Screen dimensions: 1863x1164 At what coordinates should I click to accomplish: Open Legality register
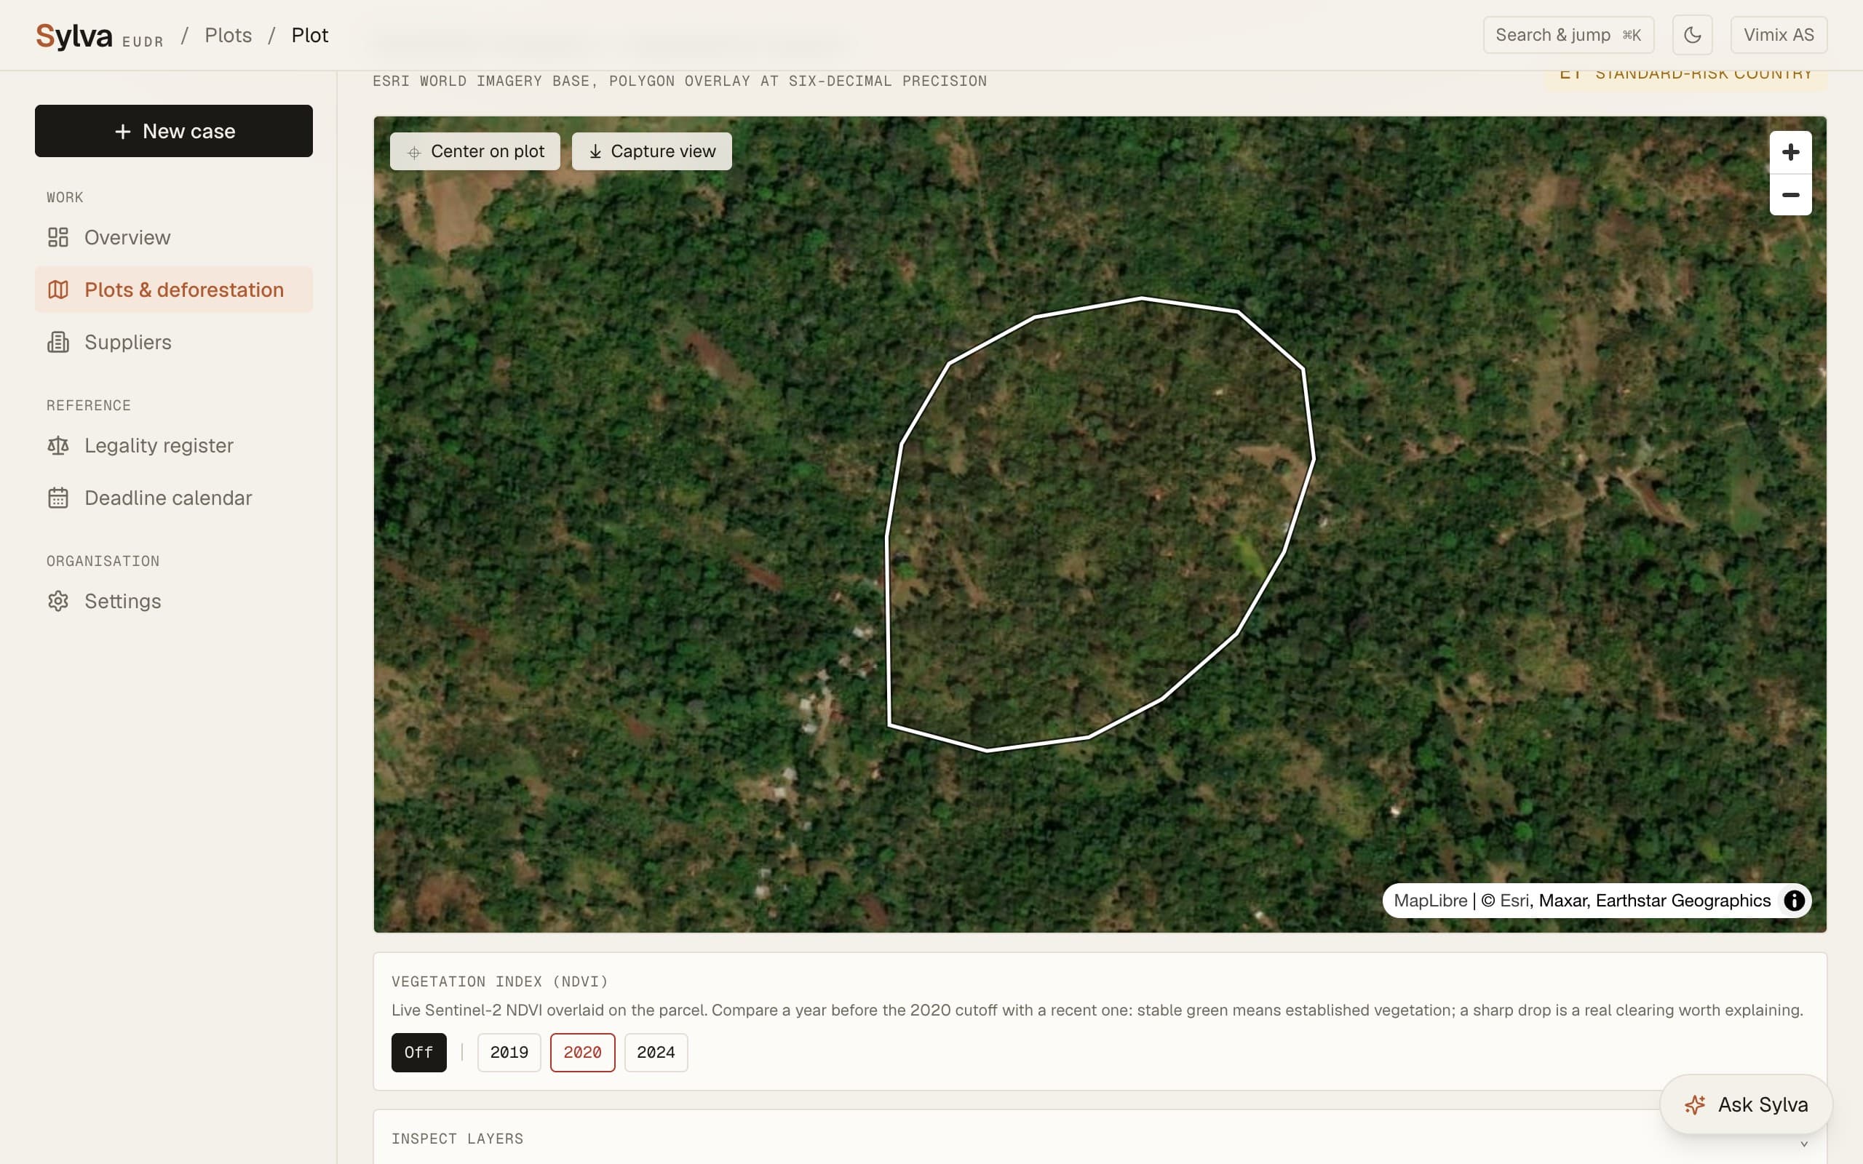[x=174, y=446]
